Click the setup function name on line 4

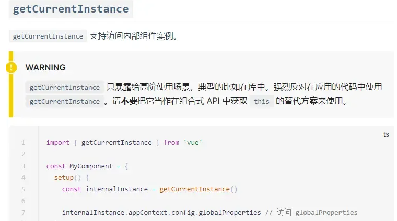[64, 178]
